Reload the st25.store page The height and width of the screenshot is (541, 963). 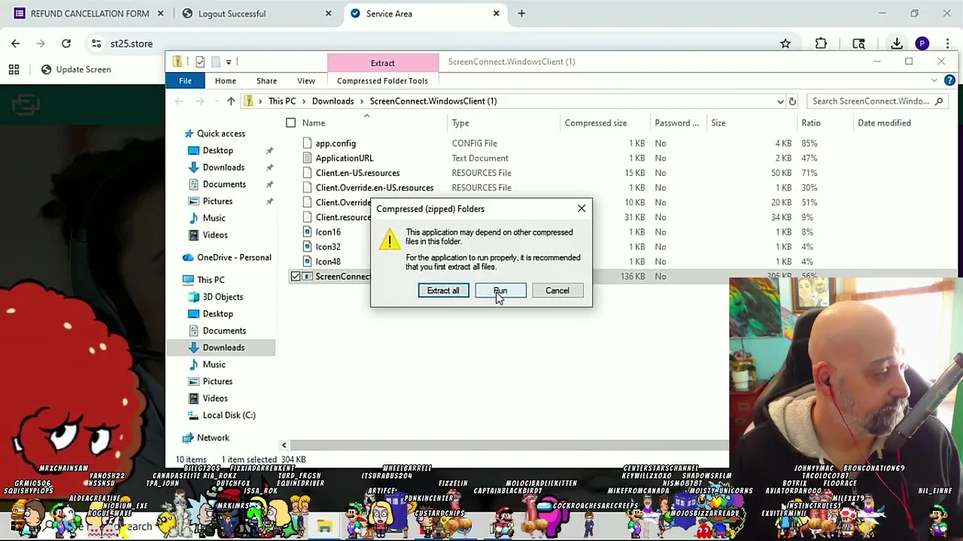[x=66, y=44]
